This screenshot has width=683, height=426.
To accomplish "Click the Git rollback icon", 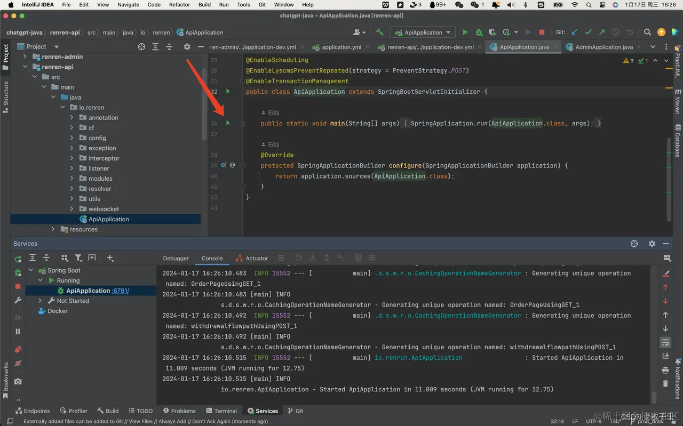I will (x=630, y=32).
